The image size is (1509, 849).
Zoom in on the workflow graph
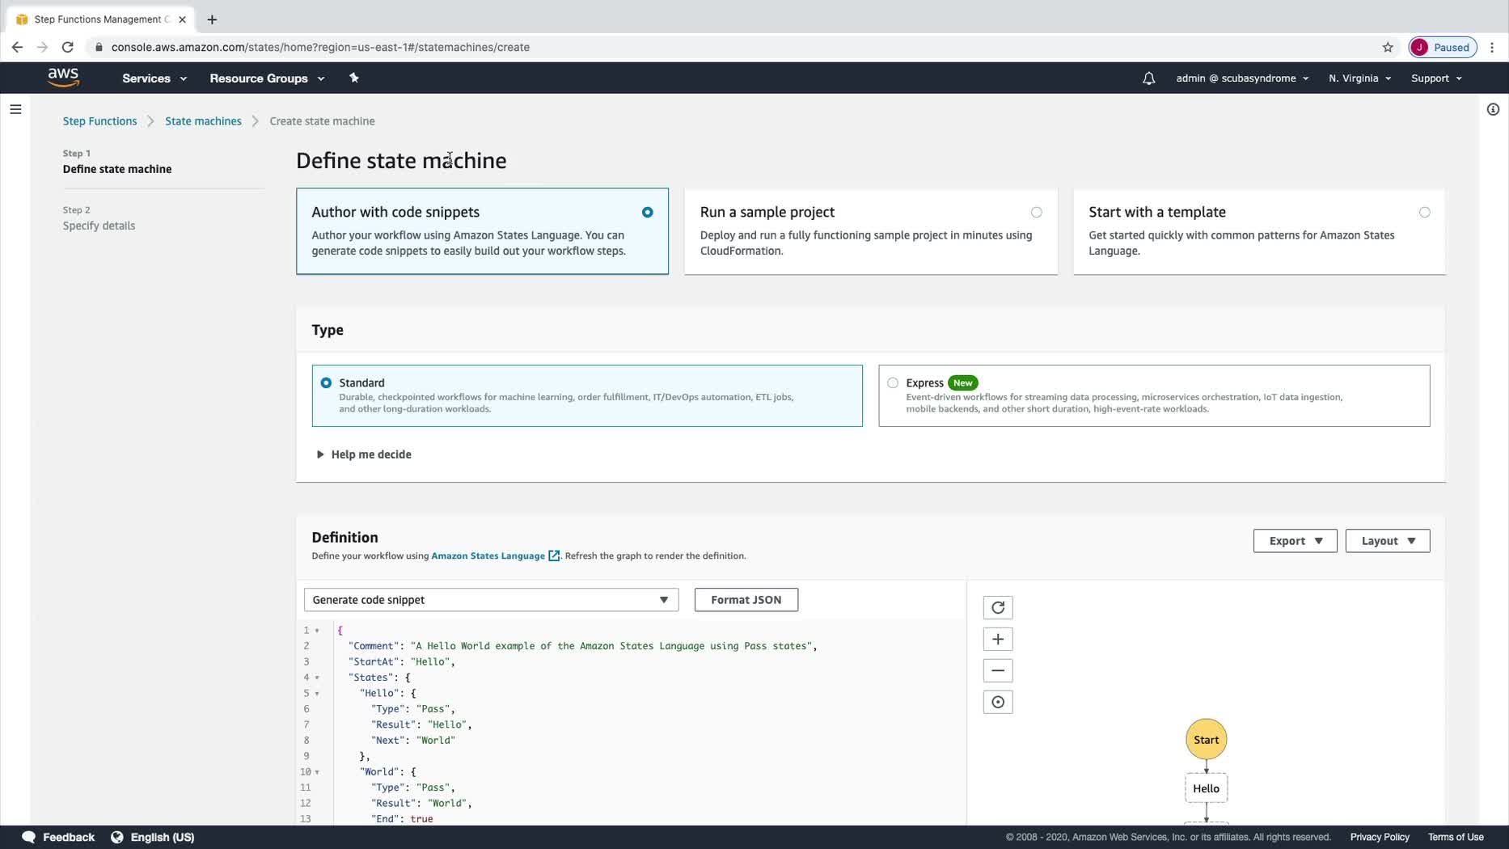coord(998,640)
